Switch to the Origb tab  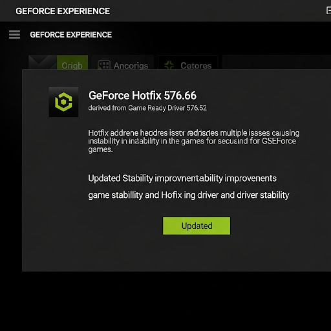click(72, 63)
